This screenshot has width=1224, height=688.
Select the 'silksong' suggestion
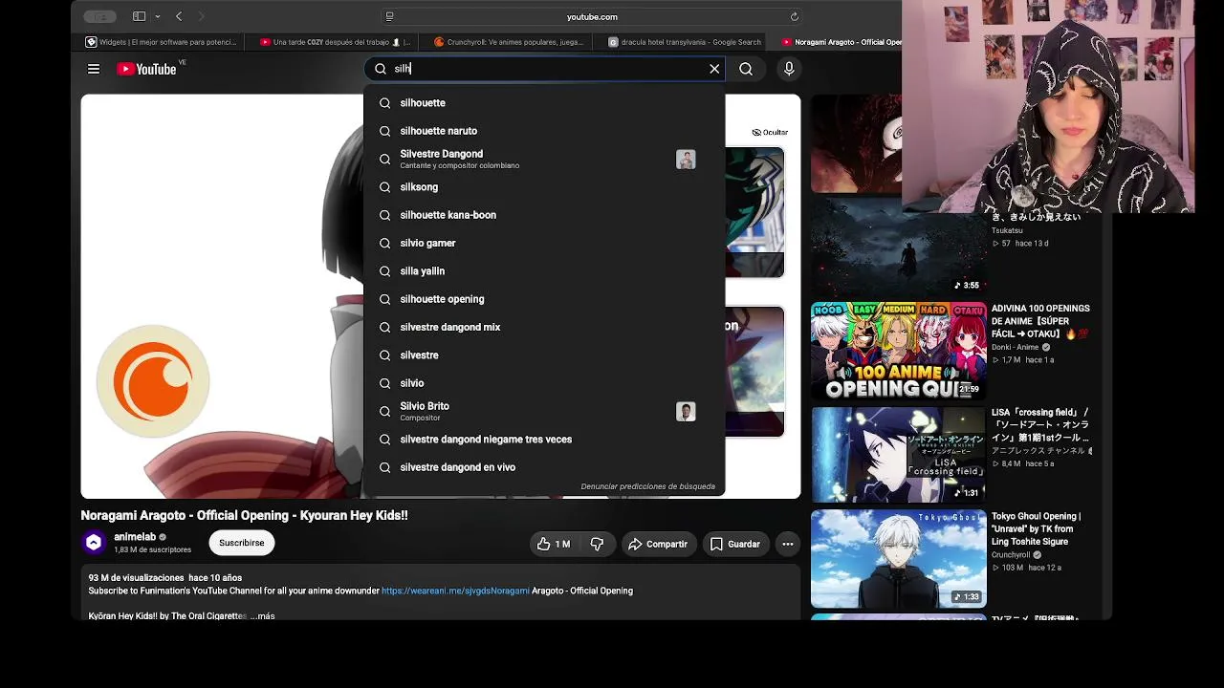pyautogui.click(x=544, y=187)
